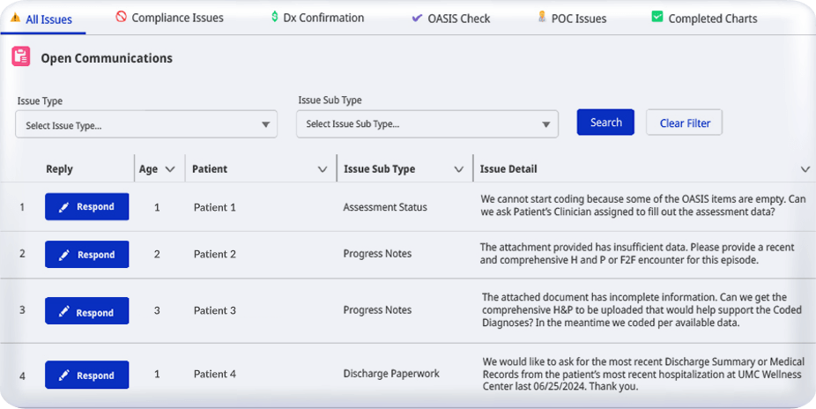The width and height of the screenshot is (816, 409).
Task: Open the Patient column header chevron
Action: [322, 169]
